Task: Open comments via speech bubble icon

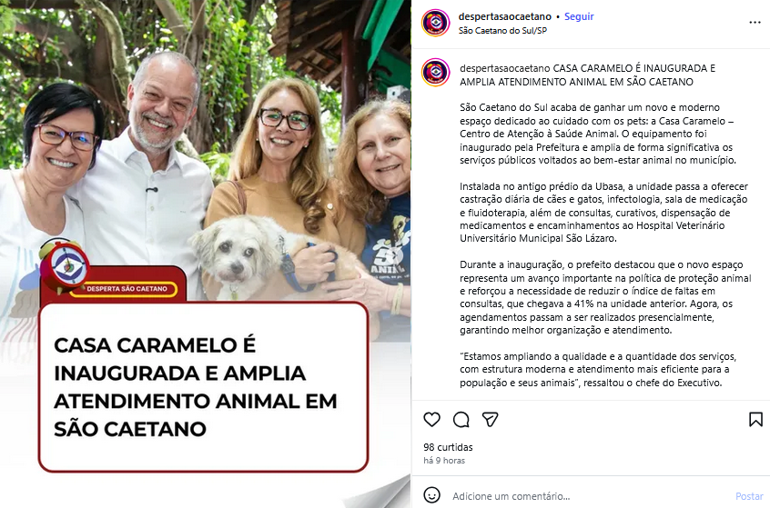Action: 461,420
